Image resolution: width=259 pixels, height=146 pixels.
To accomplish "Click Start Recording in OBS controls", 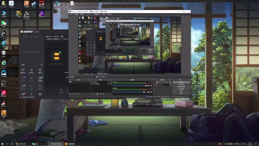I will pyautogui.click(x=181, y=84).
